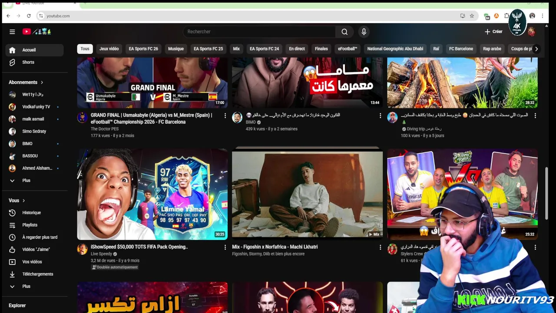Open Explorer section heading

pyautogui.click(x=17, y=306)
